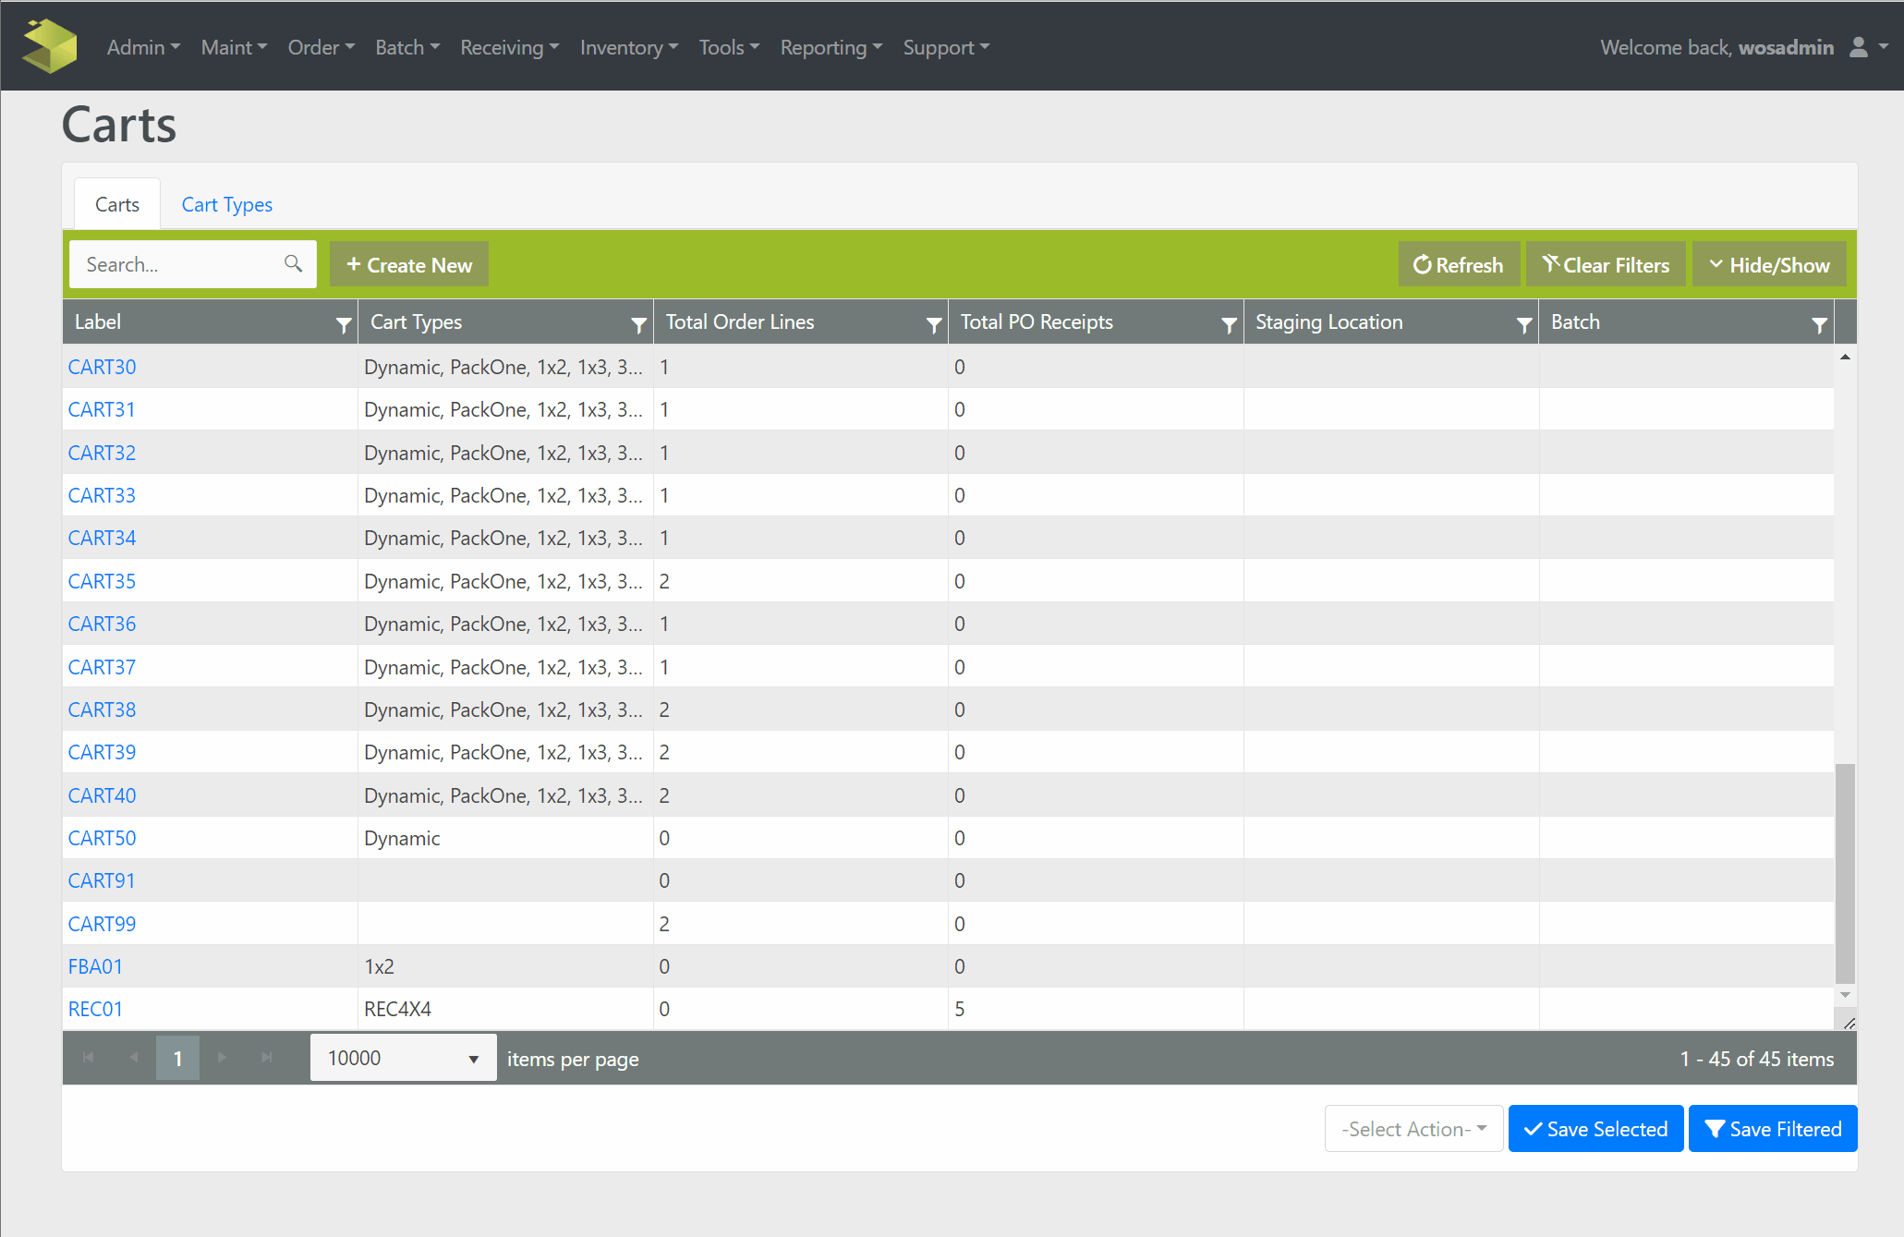Screen dimensions: 1904x1237
Task: Open Staging Location filter icon
Action: tap(1523, 324)
